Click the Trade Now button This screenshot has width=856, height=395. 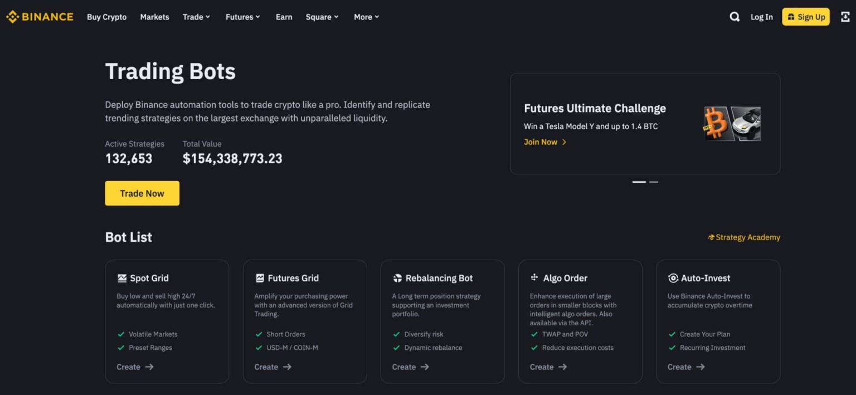click(142, 193)
